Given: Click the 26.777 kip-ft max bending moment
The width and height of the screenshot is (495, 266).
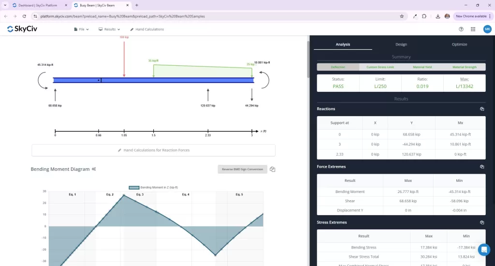Looking at the screenshot, I should pos(408,192).
